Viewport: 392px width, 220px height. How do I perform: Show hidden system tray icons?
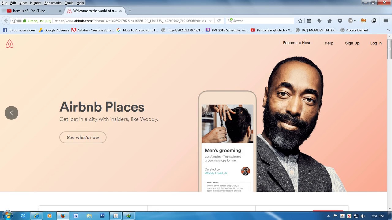tap(328, 216)
